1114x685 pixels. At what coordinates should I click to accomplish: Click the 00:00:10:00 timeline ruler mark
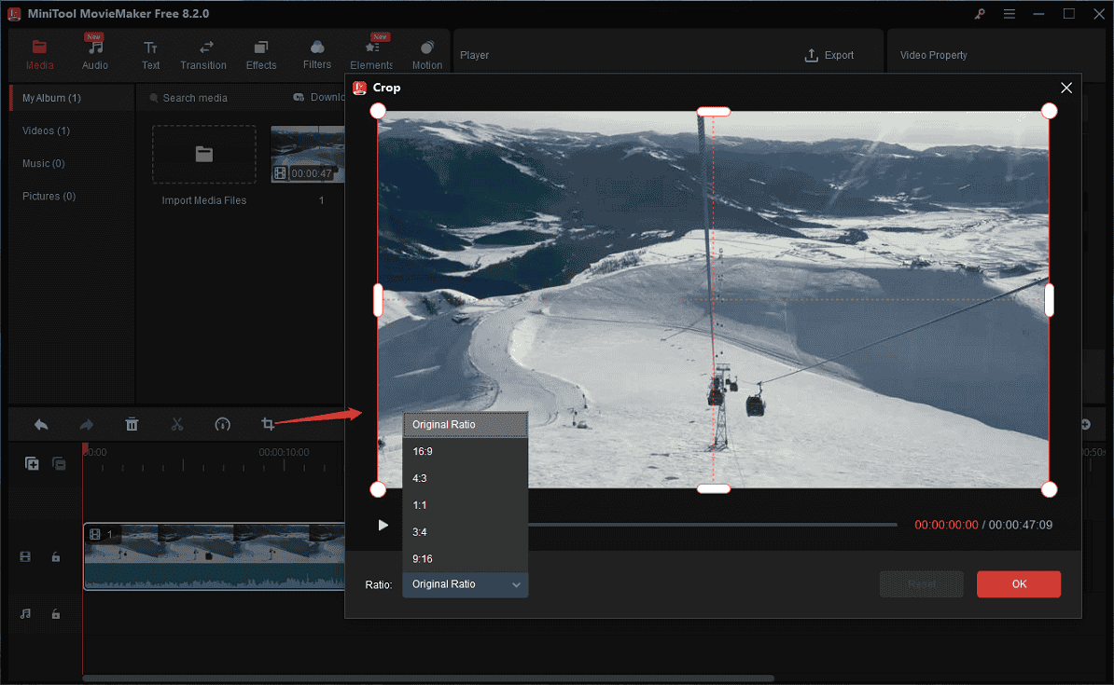pyautogui.click(x=284, y=452)
